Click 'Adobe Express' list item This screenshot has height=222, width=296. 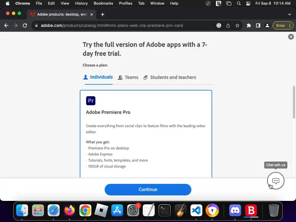pos(100,154)
